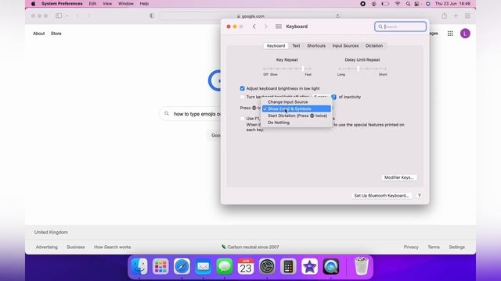Show Safari tab overview

[467, 16]
